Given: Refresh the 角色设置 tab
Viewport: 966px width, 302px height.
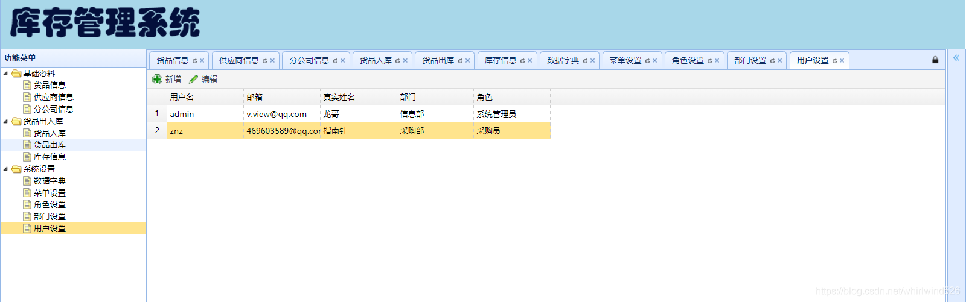Looking at the screenshot, I should 709,61.
